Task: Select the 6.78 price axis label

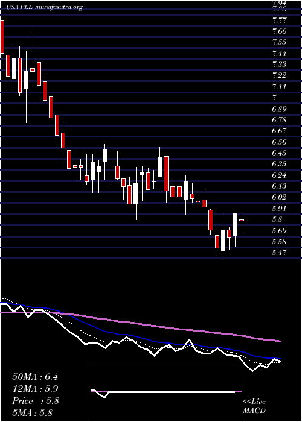Action: [x=279, y=120]
